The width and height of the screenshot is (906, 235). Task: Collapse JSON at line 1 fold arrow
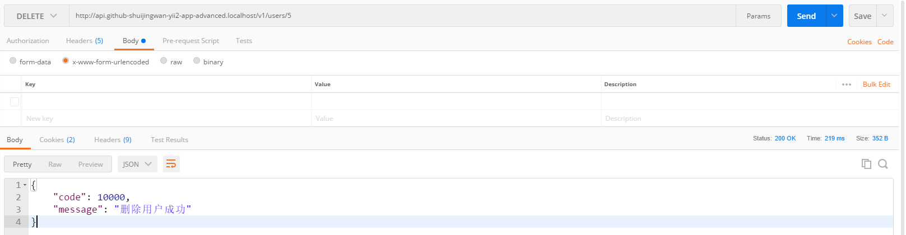[x=25, y=185]
